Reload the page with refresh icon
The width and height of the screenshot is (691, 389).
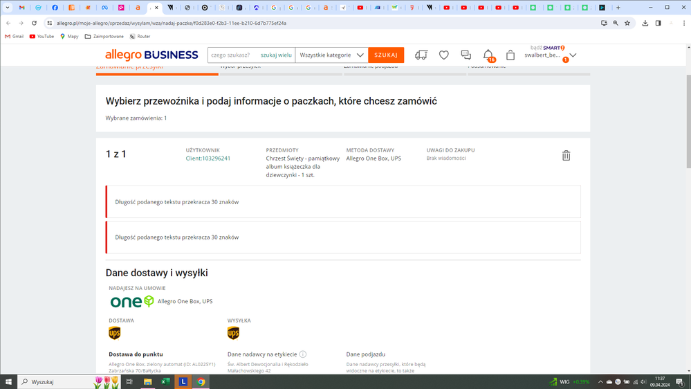34,23
